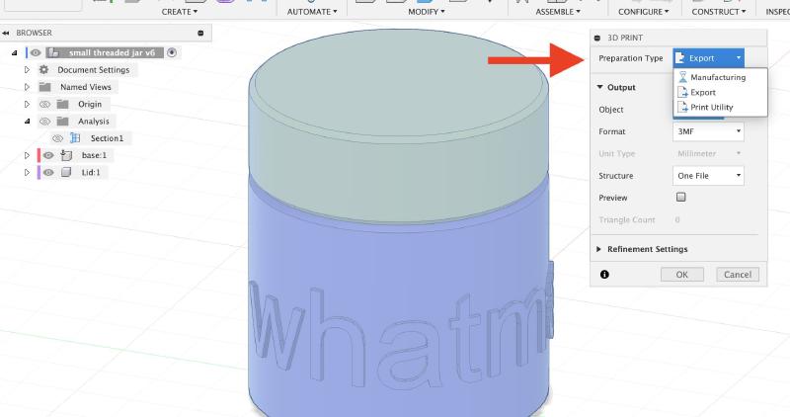The height and width of the screenshot is (417, 790).
Task: Collapse the root small threaded jar tree node
Action: pyautogui.click(x=14, y=52)
